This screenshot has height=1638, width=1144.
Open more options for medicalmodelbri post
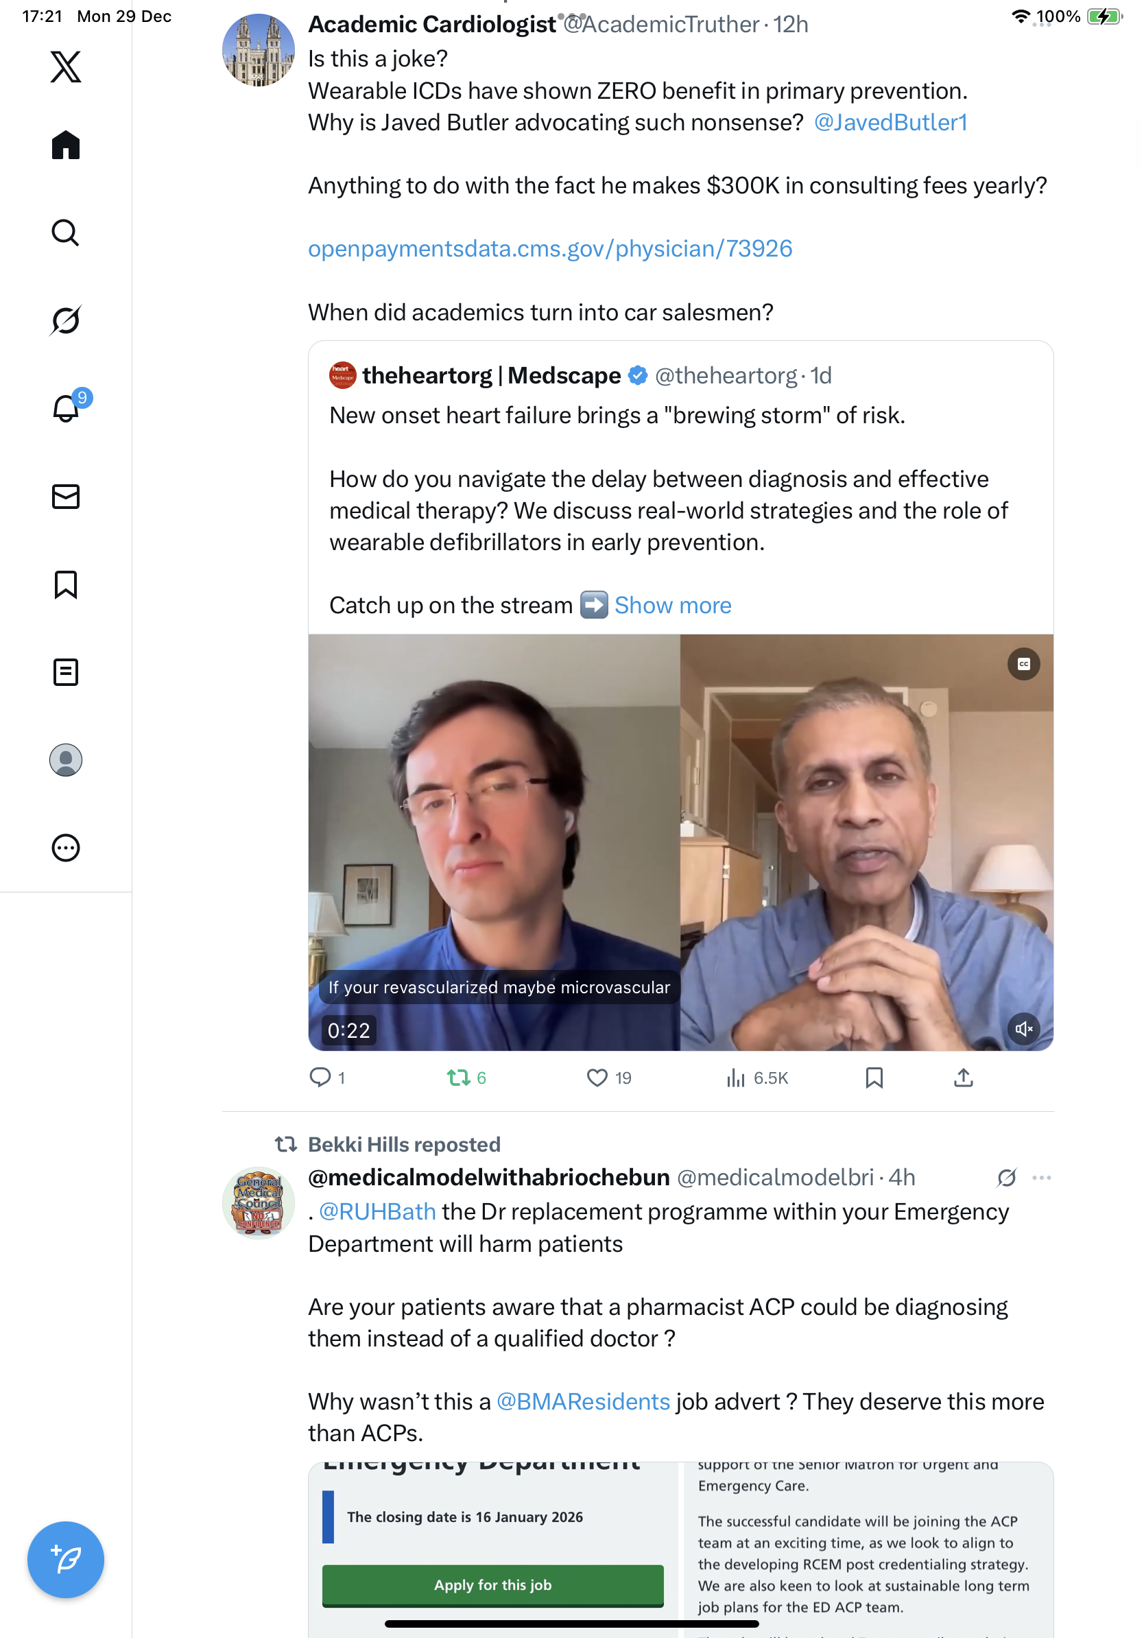[x=1041, y=1178]
